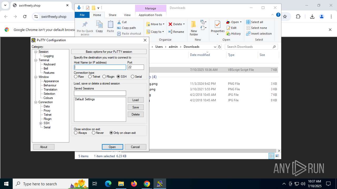Switch Explorer to large icons view

[277, 156]
